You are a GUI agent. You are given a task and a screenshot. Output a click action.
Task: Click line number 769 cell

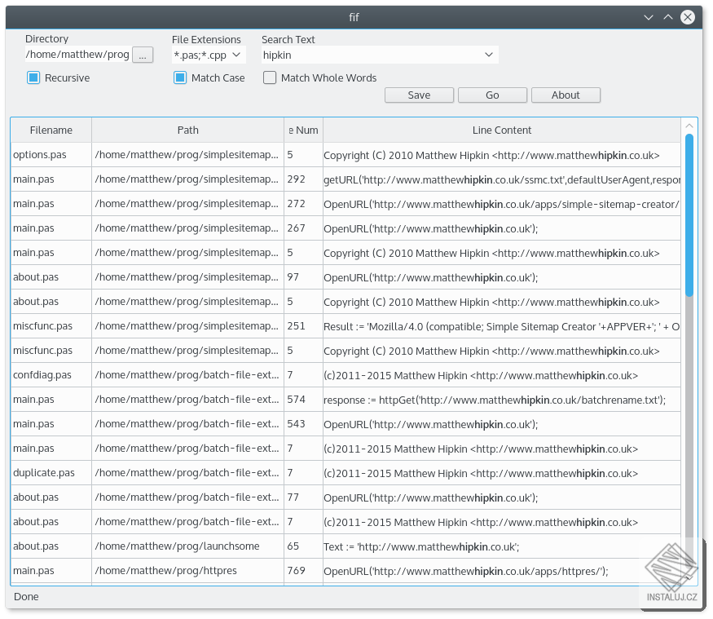[x=303, y=571]
